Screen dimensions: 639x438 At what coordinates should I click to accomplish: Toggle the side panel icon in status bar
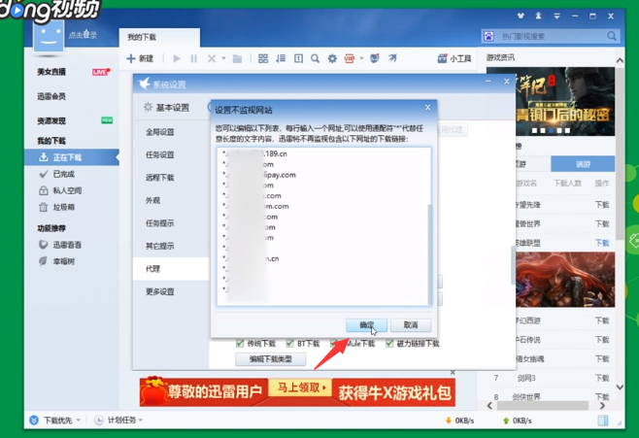[603, 421]
